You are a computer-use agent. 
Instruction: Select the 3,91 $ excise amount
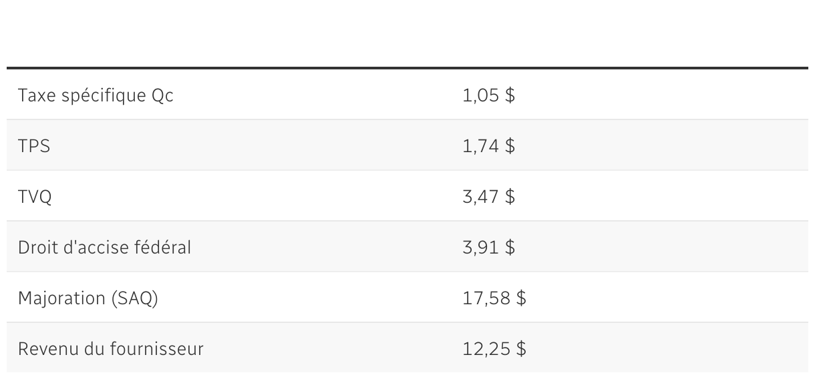pyautogui.click(x=488, y=248)
